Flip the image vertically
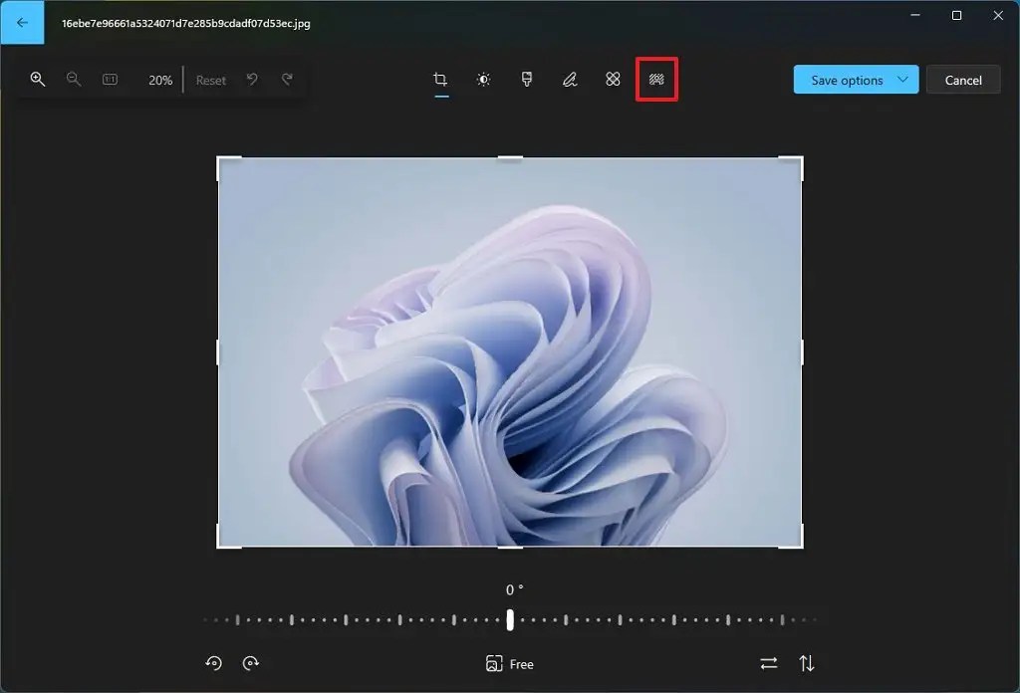The image size is (1020, 693). click(x=807, y=663)
